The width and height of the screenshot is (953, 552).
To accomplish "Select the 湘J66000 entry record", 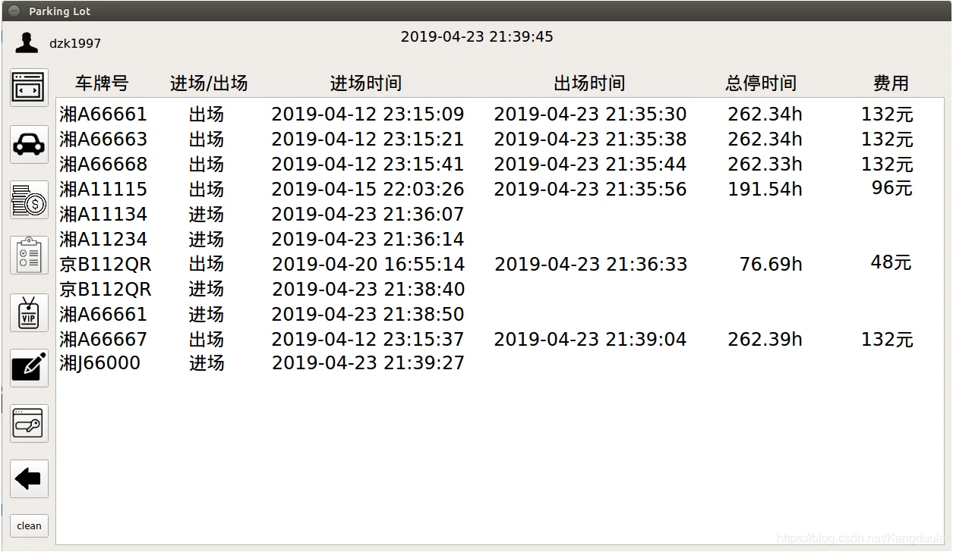I will pos(486,363).
